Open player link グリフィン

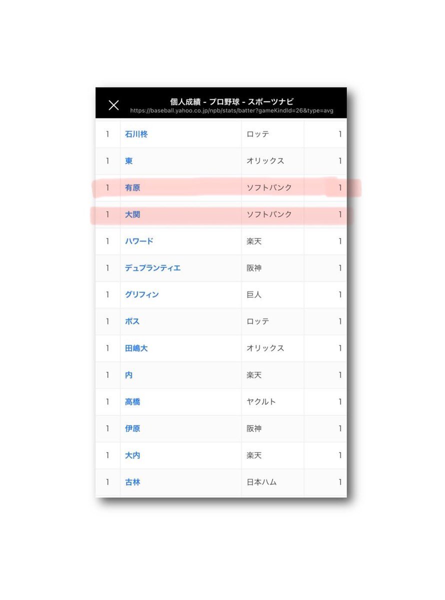coord(142,294)
